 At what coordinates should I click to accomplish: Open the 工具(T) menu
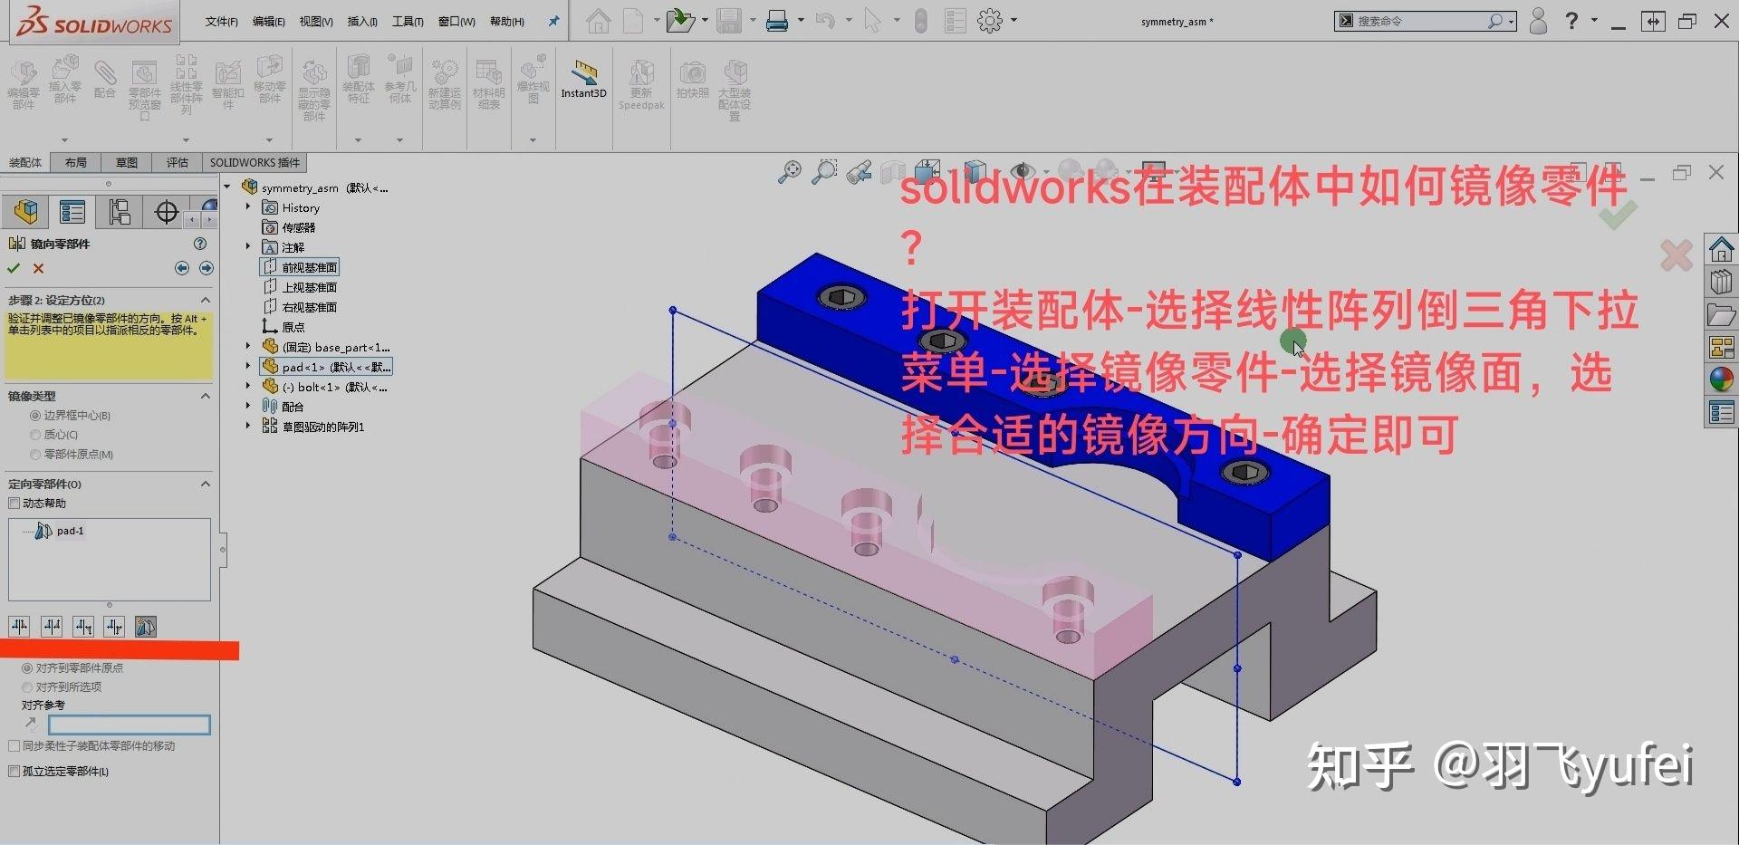tap(408, 21)
